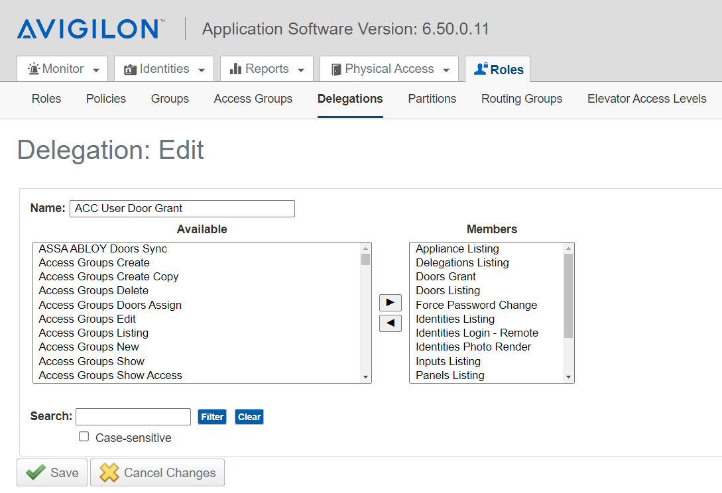Click the Clear button
Image resolution: width=722 pixels, height=493 pixels.
click(x=249, y=416)
